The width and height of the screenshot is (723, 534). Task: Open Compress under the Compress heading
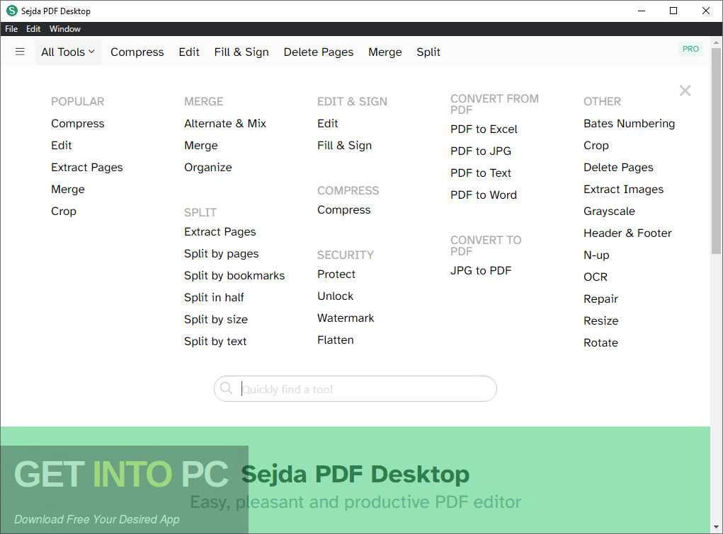pyautogui.click(x=344, y=209)
